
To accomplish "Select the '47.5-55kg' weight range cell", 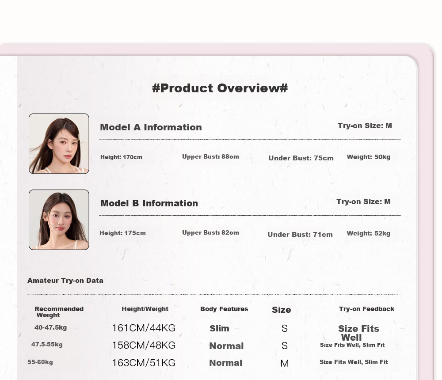I will (47, 345).
